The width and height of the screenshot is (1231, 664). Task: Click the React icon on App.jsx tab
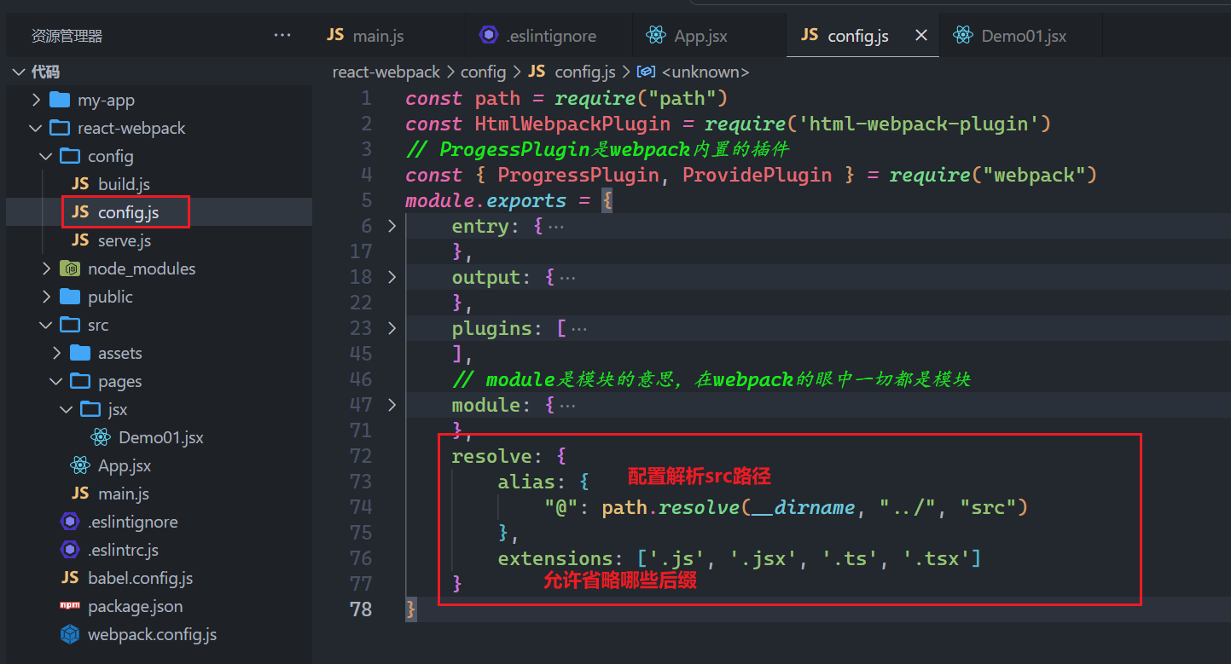click(x=656, y=35)
